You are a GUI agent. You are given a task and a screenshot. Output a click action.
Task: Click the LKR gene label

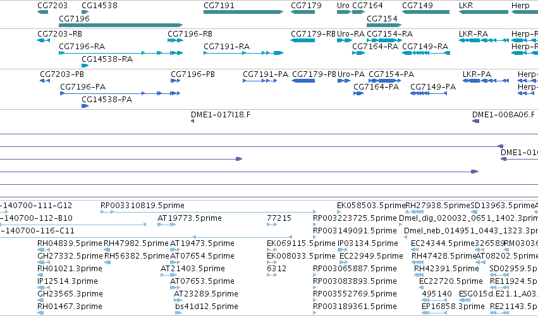coord(466,6)
